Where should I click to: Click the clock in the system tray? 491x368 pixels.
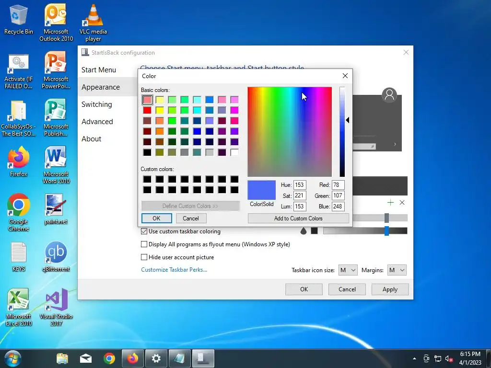(470, 358)
